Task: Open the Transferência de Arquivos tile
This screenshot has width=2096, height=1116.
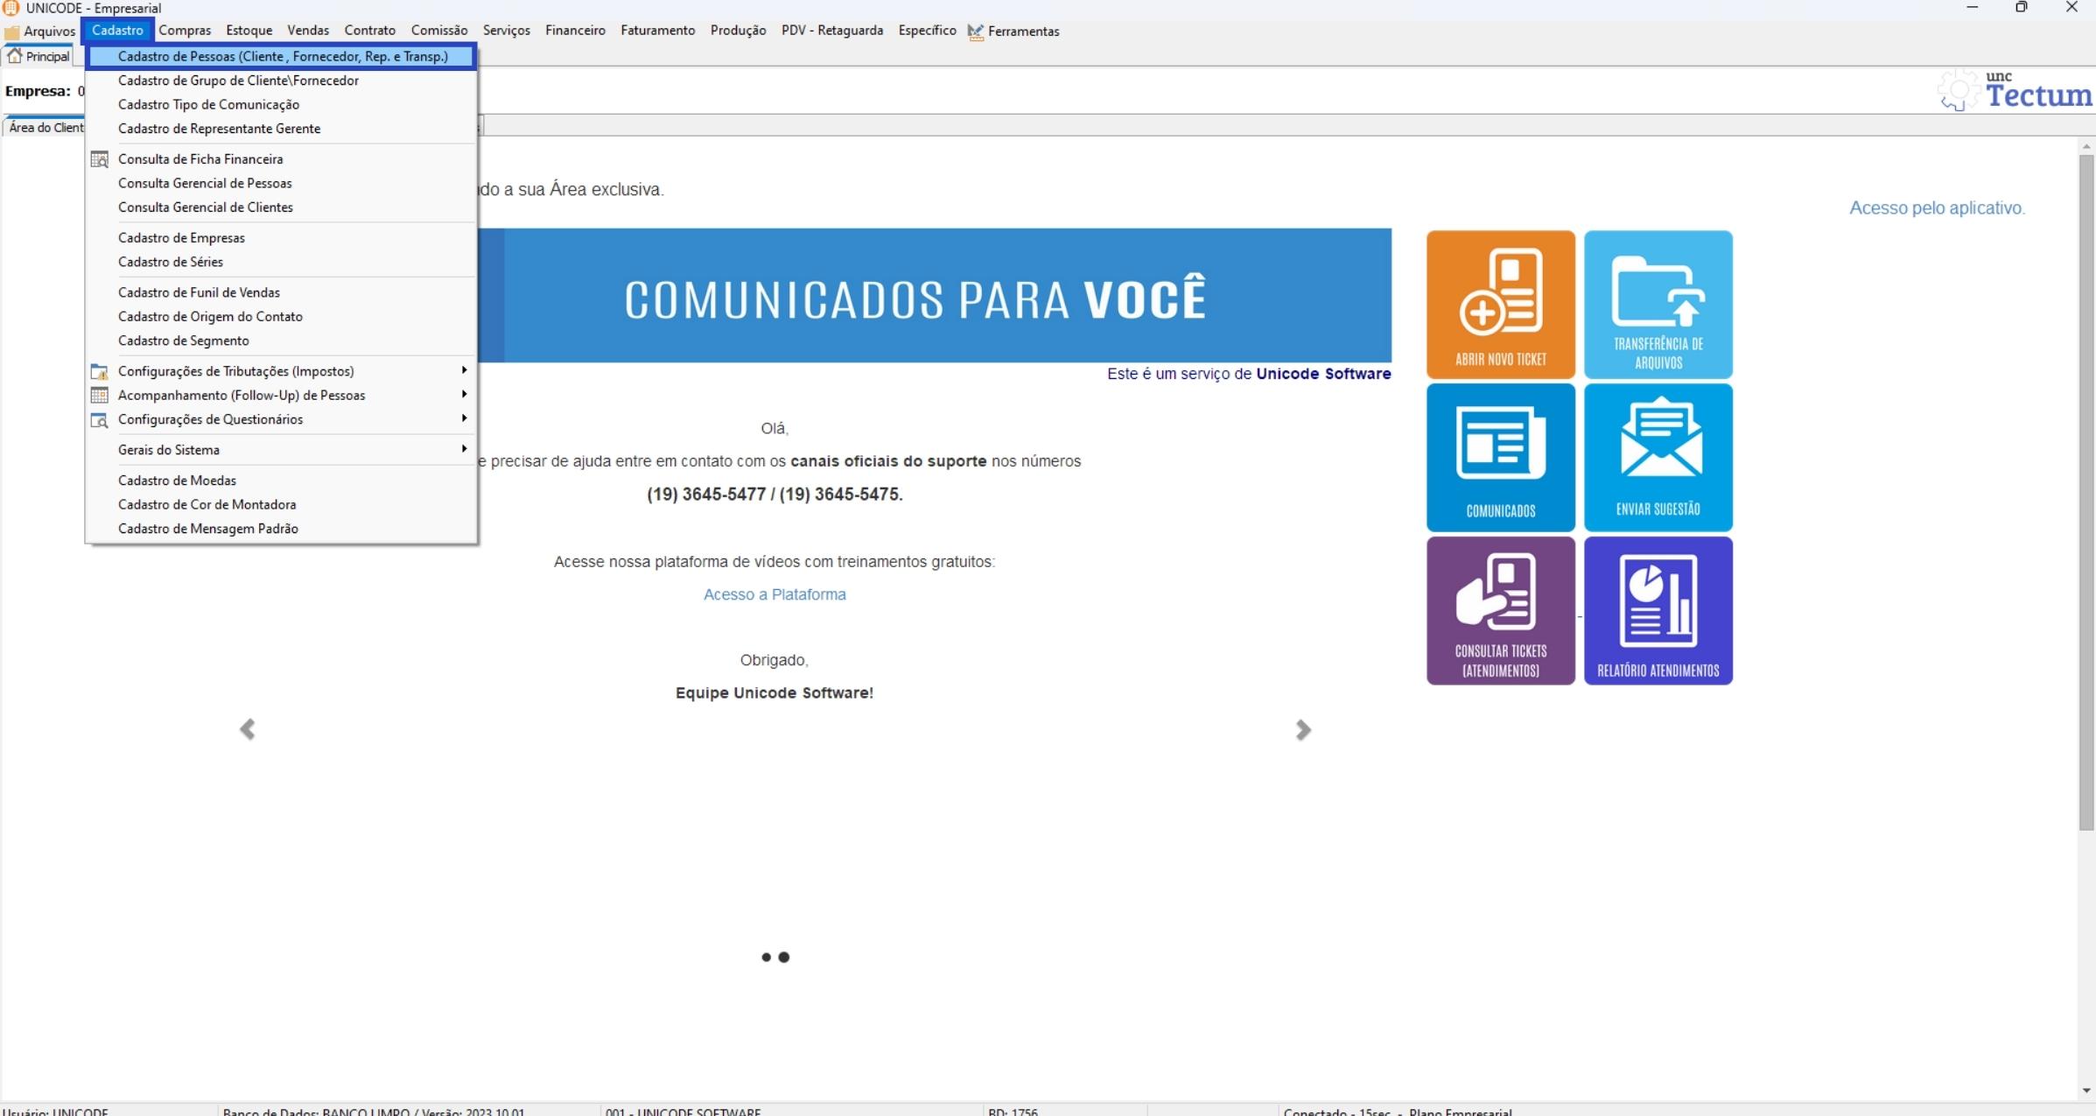Action: (1658, 304)
